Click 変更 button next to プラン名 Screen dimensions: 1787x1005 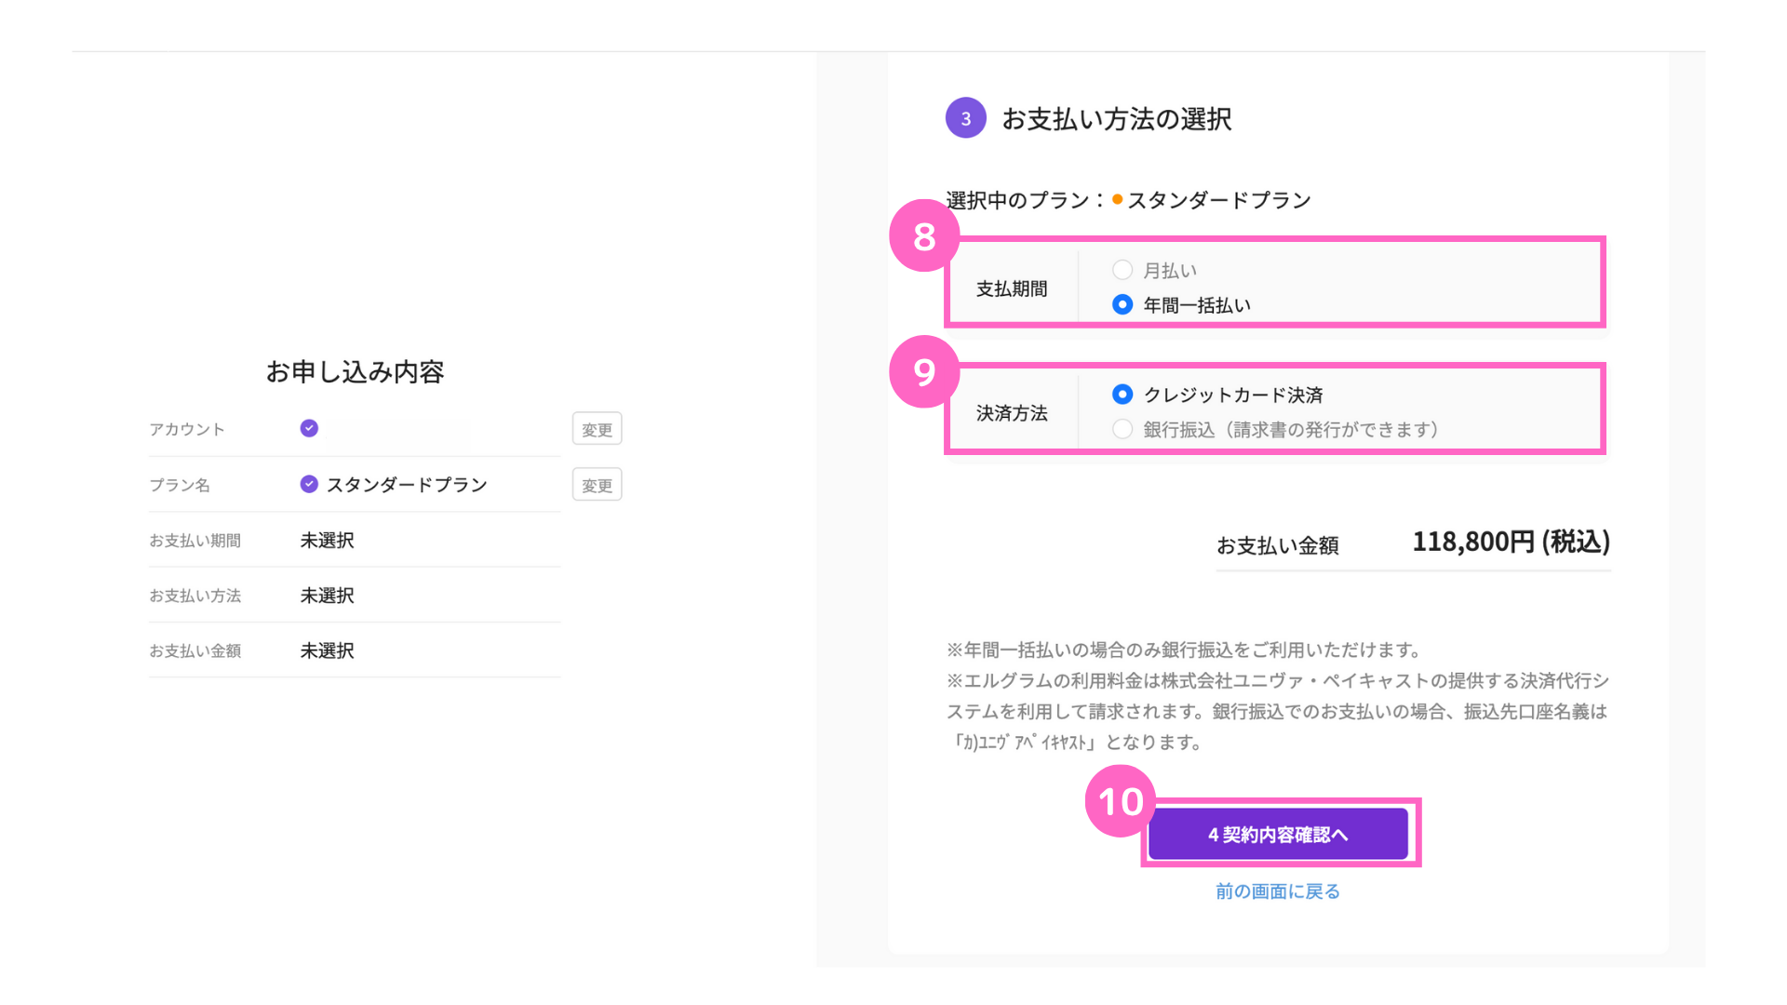point(597,485)
